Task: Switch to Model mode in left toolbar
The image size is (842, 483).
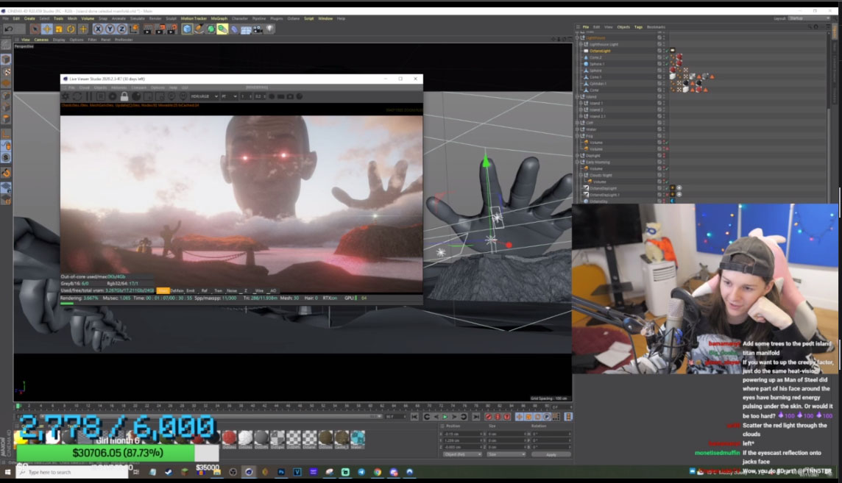Action: point(7,59)
